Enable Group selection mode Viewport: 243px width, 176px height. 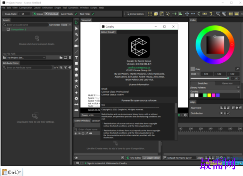point(38,14)
